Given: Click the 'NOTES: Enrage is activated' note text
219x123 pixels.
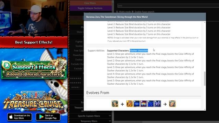Looking at the screenshot, I should (153, 39).
